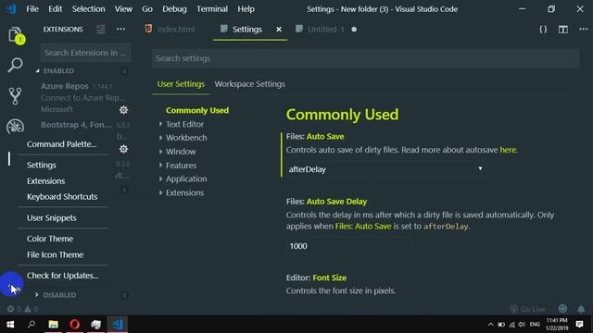
Task: Click the Search settings field
Action: click(x=365, y=58)
